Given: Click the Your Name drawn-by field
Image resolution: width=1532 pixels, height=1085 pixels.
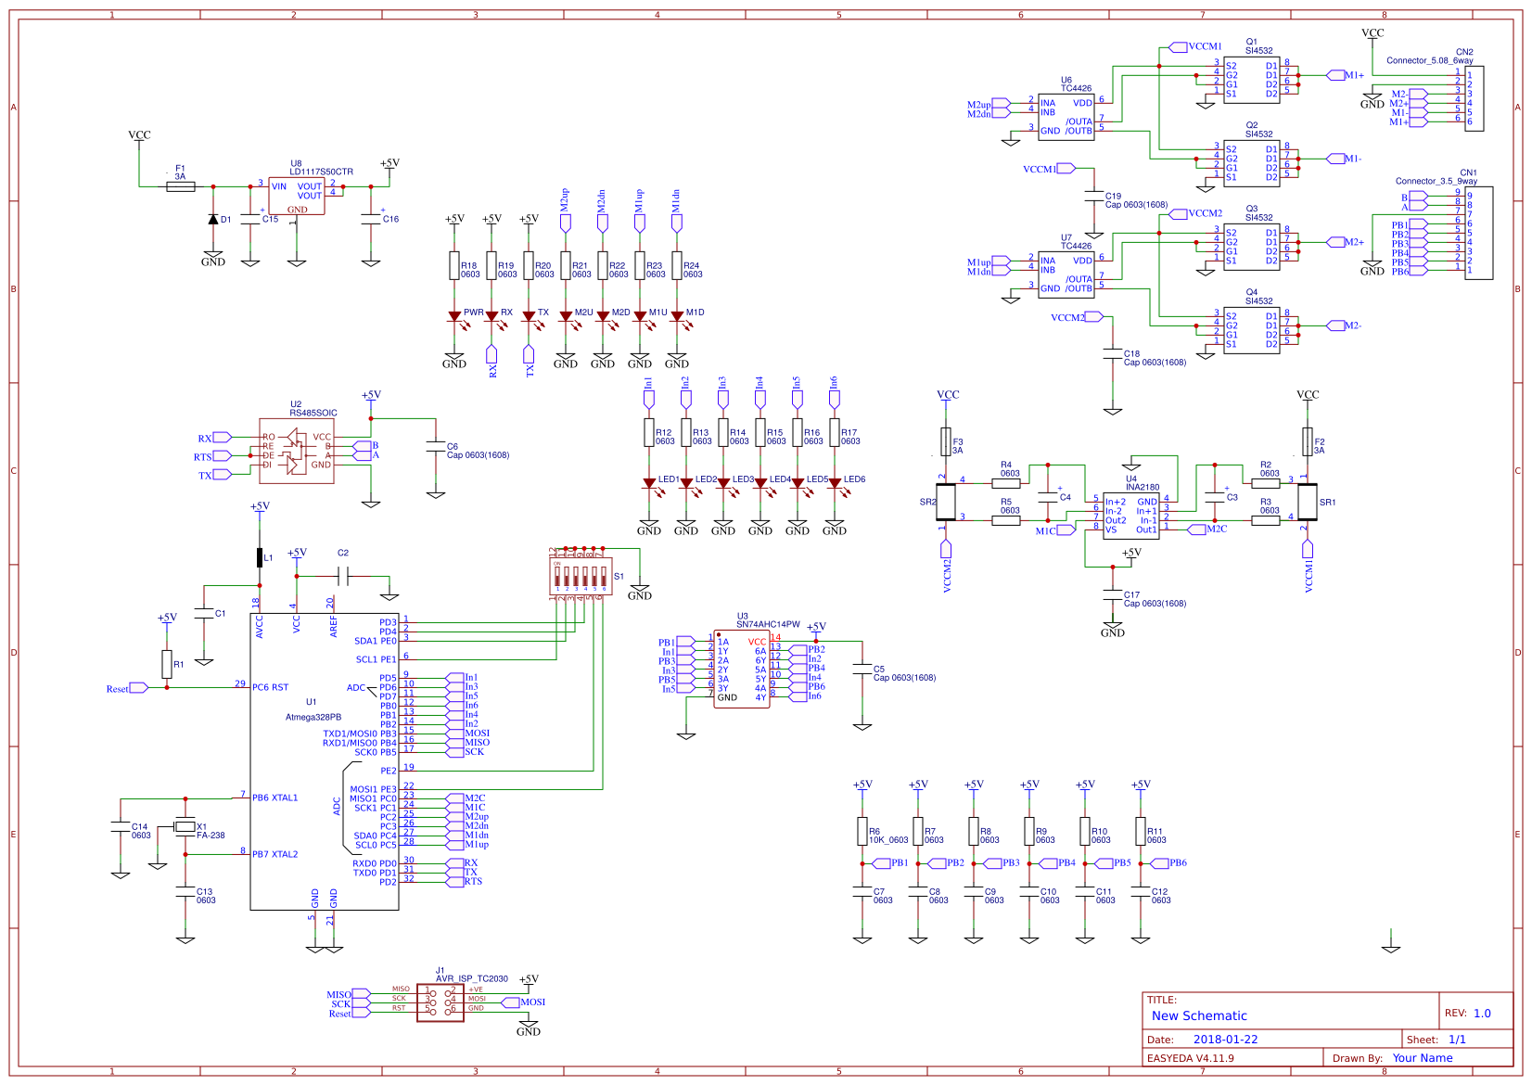Looking at the screenshot, I should (1423, 1057).
